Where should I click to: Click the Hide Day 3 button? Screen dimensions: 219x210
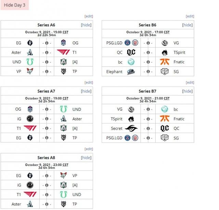(x=14, y=5)
